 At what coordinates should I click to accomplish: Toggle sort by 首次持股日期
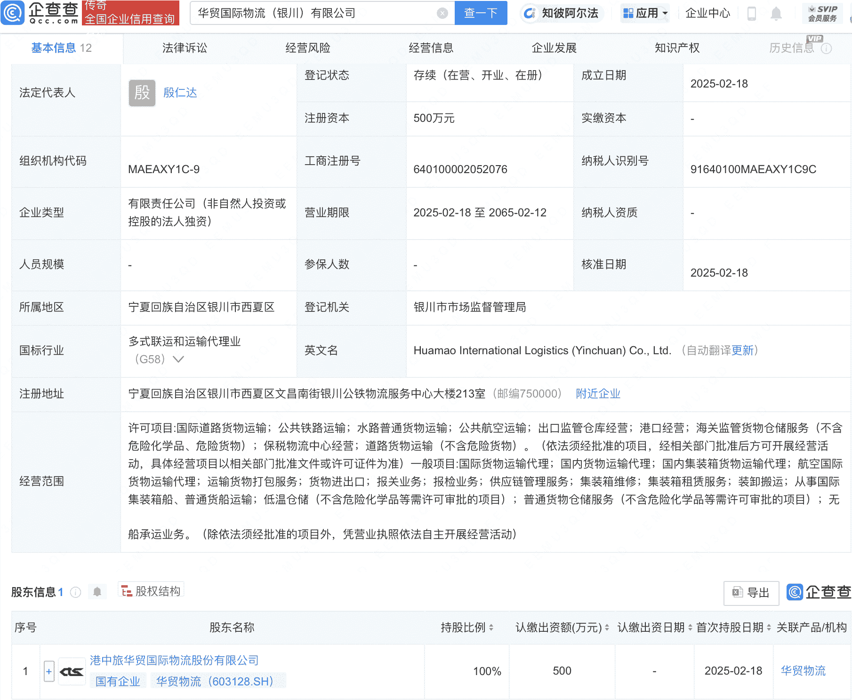pyautogui.click(x=769, y=627)
